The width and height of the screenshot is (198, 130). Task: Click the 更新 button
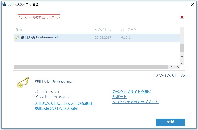coord(170,122)
